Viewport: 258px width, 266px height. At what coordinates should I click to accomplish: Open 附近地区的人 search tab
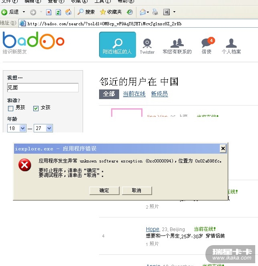(118, 45)
